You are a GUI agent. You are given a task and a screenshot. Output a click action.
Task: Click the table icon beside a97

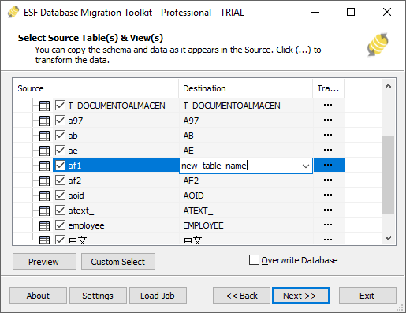click(44, 121)
